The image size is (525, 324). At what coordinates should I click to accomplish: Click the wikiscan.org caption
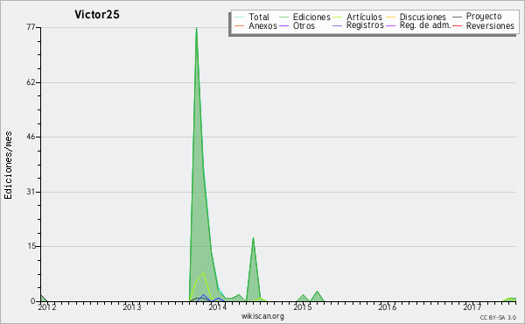click(x=262, y=316)
